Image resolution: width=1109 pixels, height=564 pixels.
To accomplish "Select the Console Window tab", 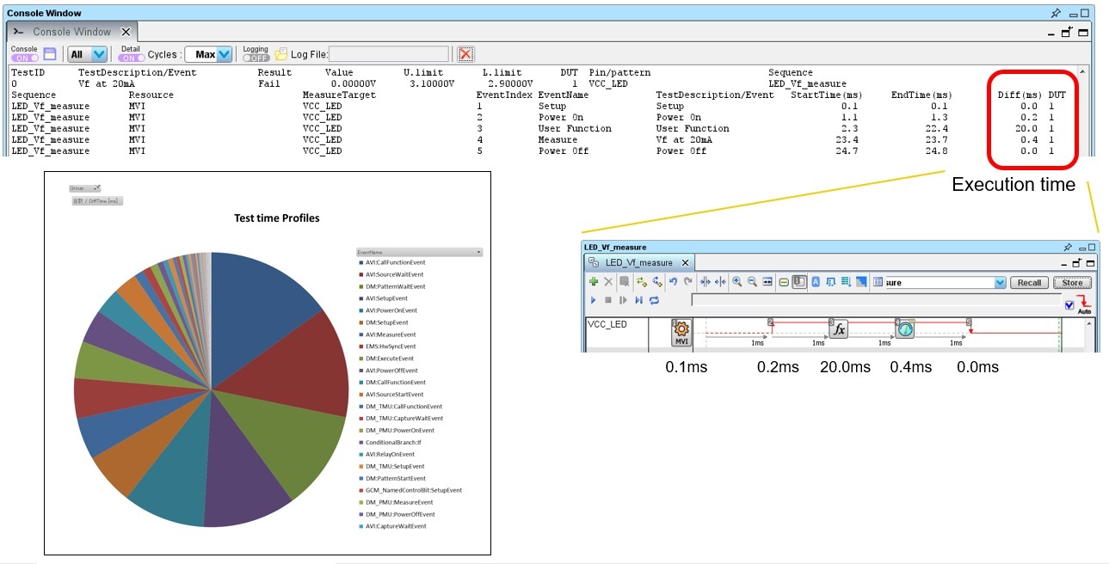I will [x=71, y=32].
